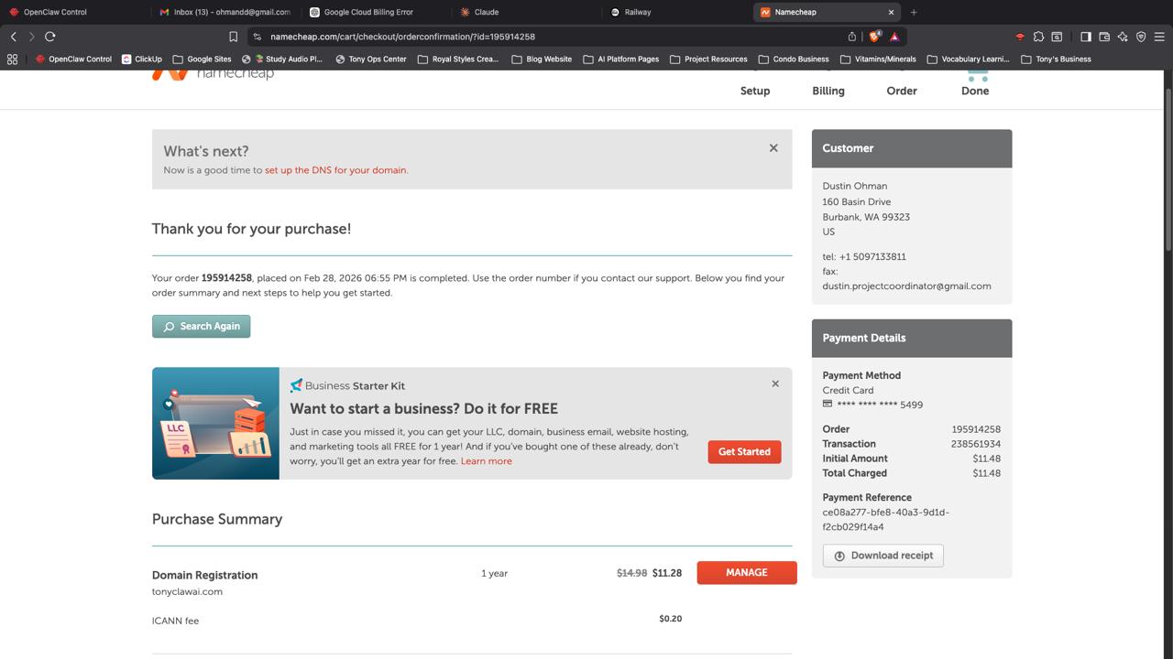Viewport: 1173px width, 659px height.
Task: Toggle the browser sidebar panel
Action: [x=1085, y=37]
